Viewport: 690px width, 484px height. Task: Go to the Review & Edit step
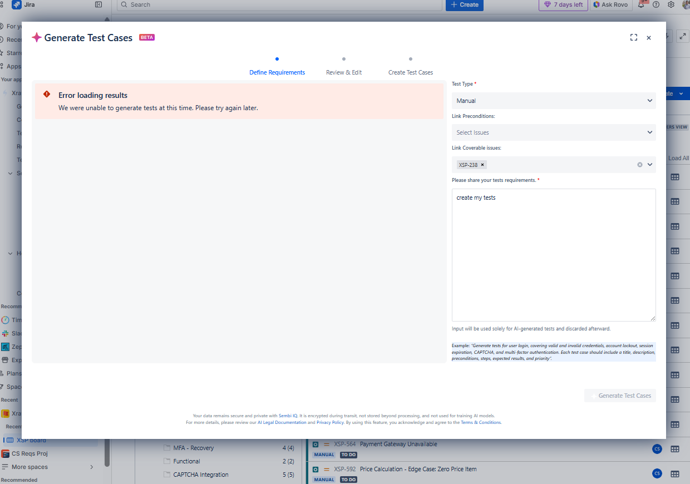(344, 72)
